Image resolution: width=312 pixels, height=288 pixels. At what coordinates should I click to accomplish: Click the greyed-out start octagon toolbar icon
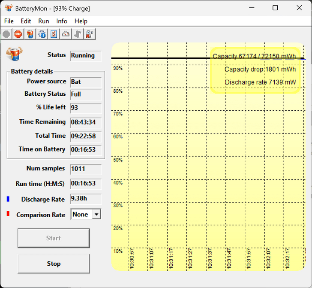coord(6,34)
